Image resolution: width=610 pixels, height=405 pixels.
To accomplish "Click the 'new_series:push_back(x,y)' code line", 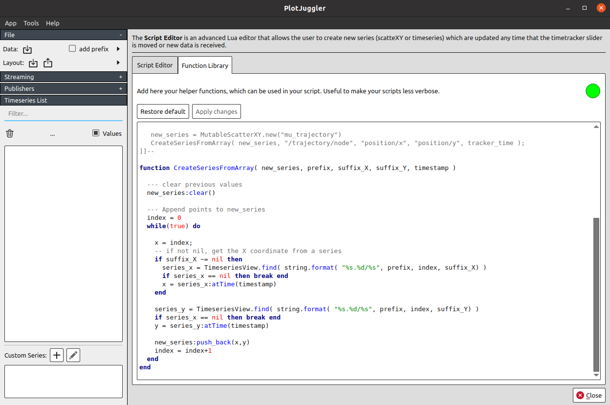I will [x=202, y=342].
